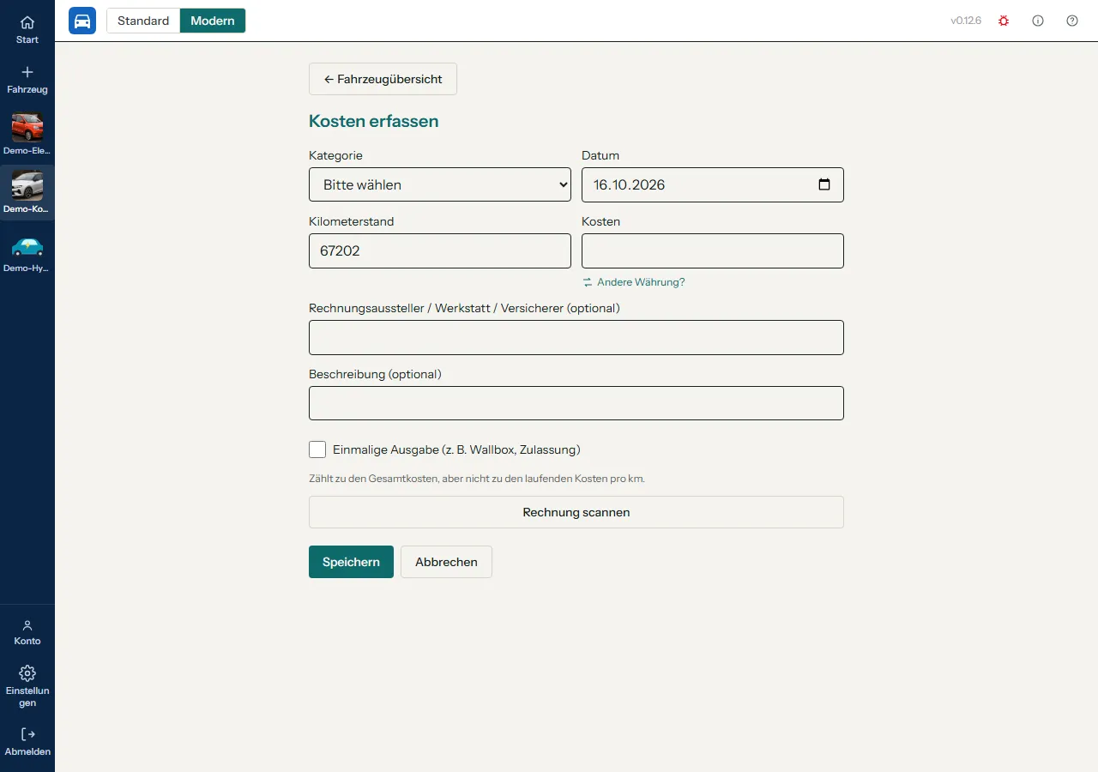Click the v0.12.6 version label
The image size is (1098, 772).
966,21
